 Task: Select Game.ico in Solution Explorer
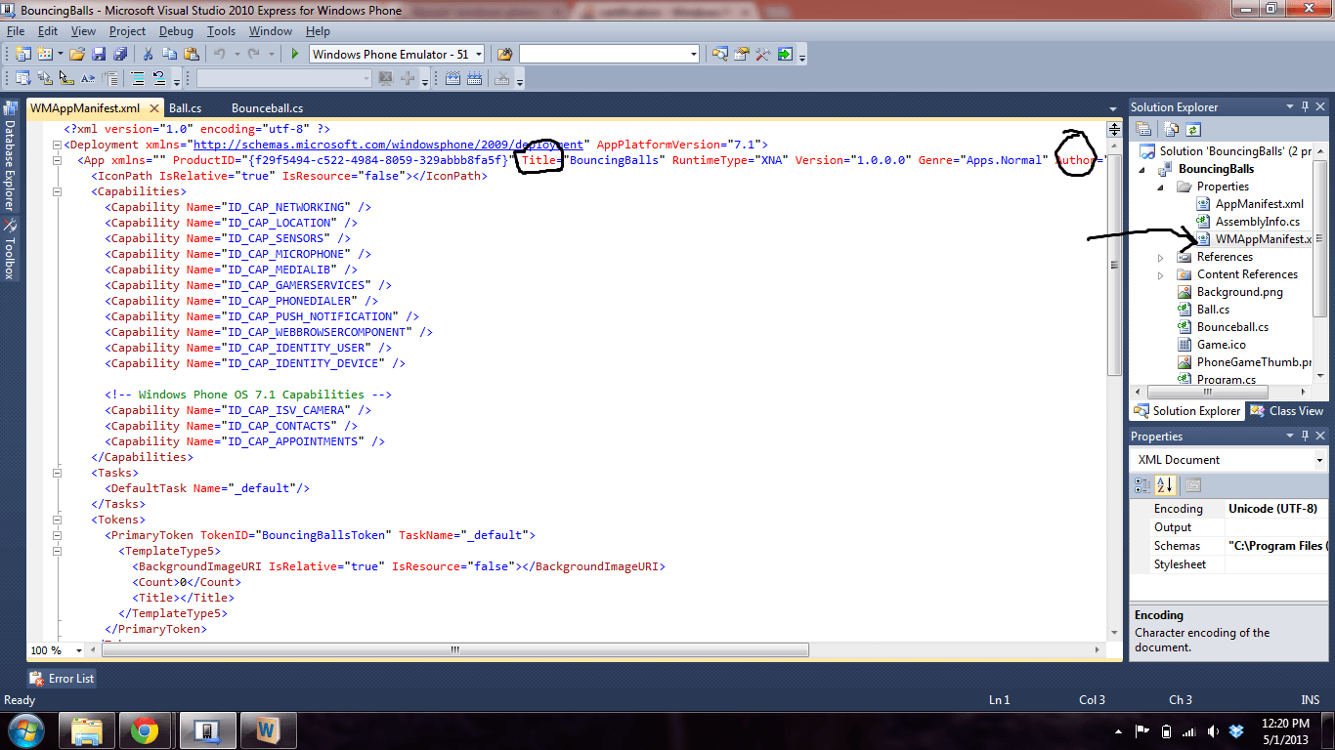pos(1222,345)
